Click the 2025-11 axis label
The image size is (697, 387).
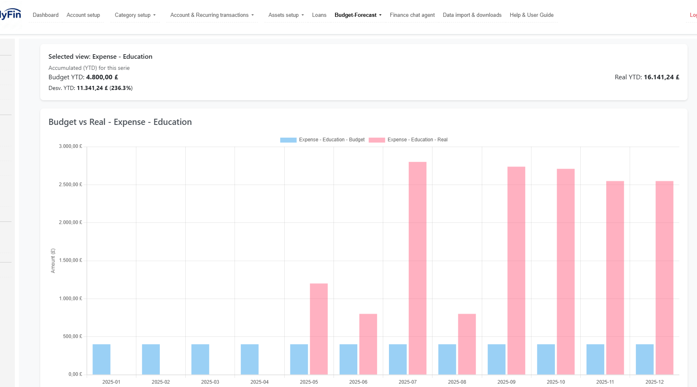[x=605, y=382]
